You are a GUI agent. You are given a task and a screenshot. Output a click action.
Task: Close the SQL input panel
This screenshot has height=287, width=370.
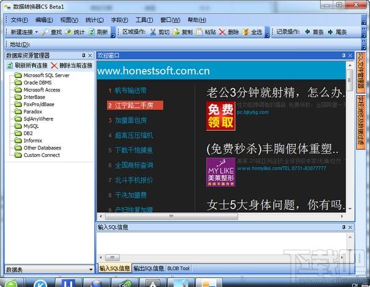[350, 227]
